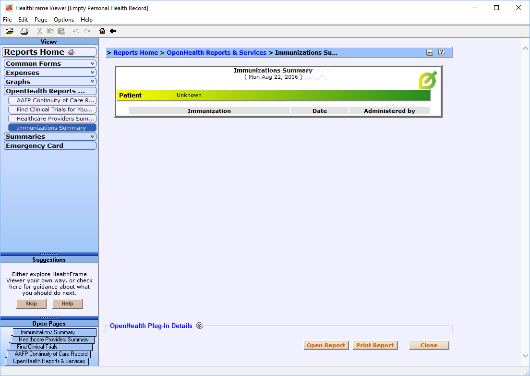Click the Patient Unknown value text

coord(189,96)
